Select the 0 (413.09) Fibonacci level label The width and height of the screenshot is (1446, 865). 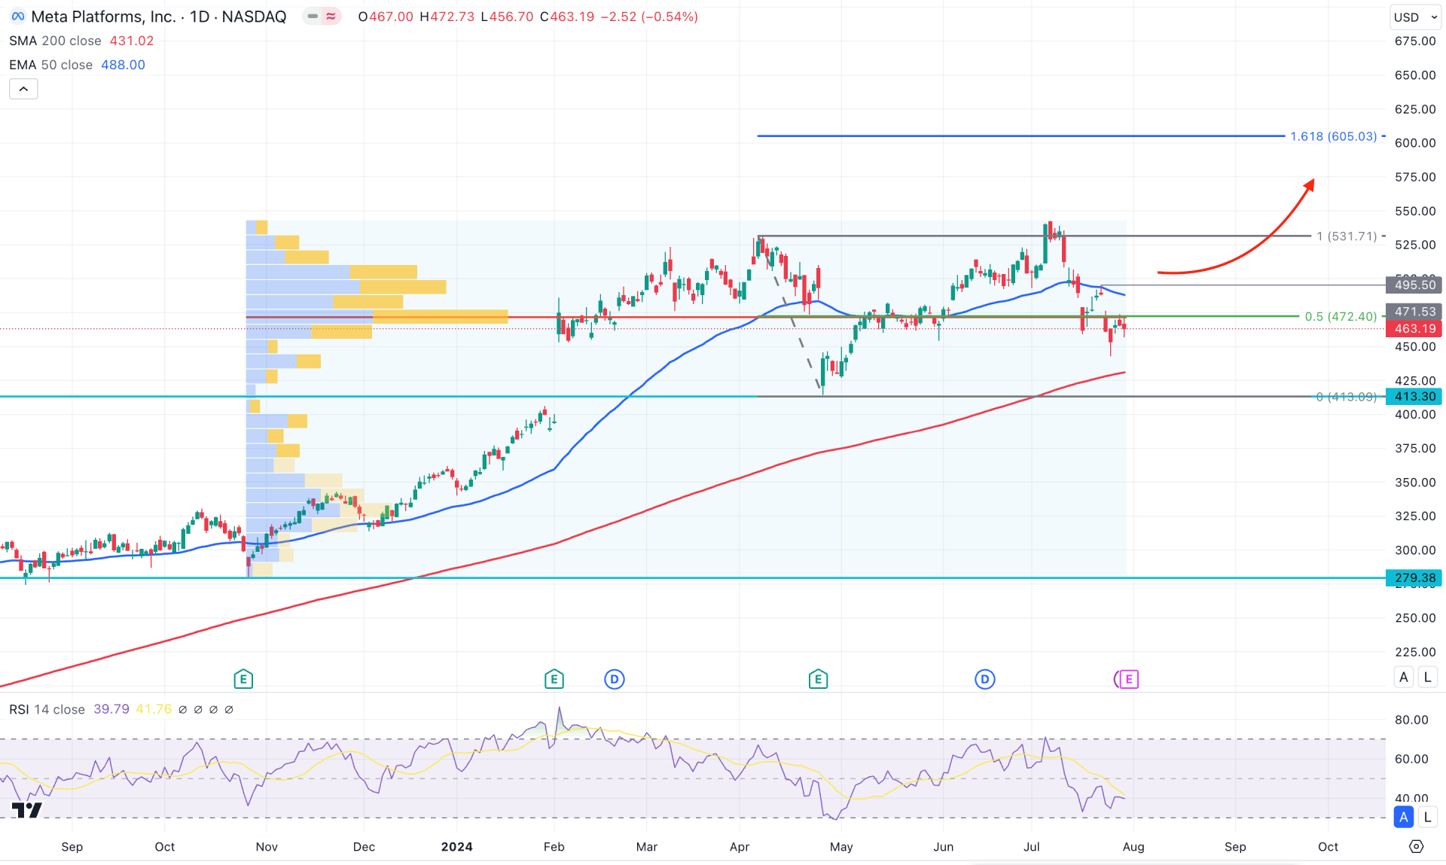pyautogui.click(x=1347, y=397)
